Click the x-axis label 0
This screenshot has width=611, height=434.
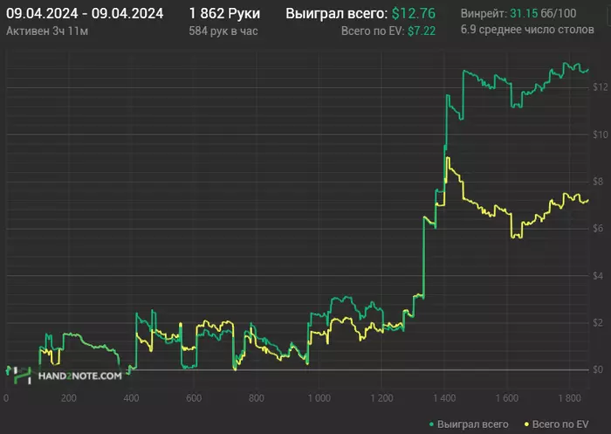point(6,398)
